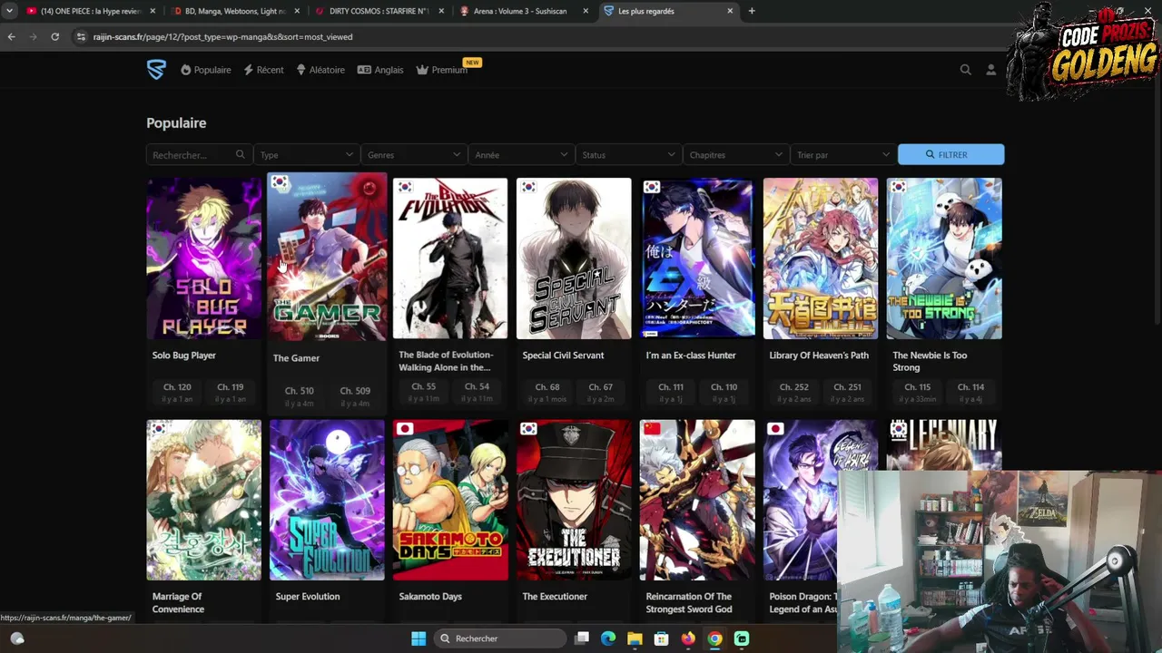Open the I'm an Ex-class Hunter cover

point(697,258)
